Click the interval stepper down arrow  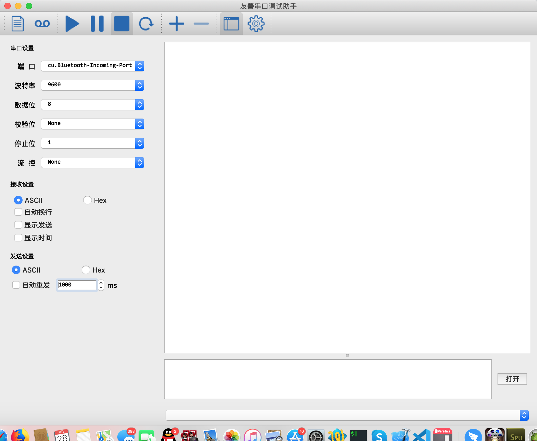pyautogui.click(x=101, y=287)
